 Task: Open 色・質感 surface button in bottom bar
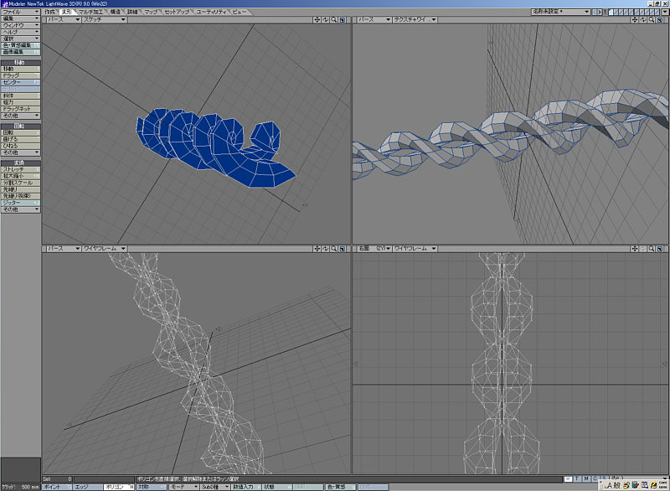coord(338,487)
